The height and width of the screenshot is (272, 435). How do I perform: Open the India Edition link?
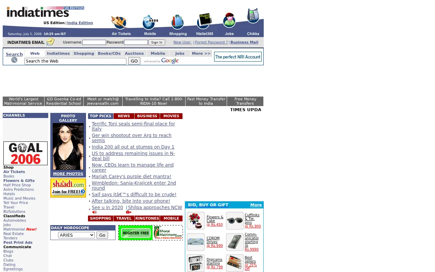pyautogui.click(x=80, y=23)
